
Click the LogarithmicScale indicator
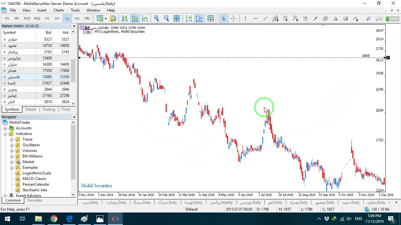click(x=37, y=173)
